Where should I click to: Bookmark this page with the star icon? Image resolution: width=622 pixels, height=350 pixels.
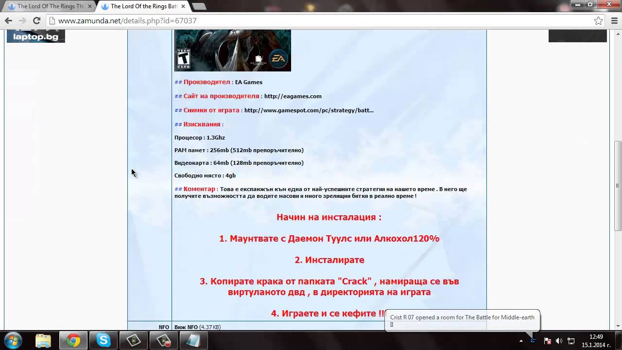598,20
